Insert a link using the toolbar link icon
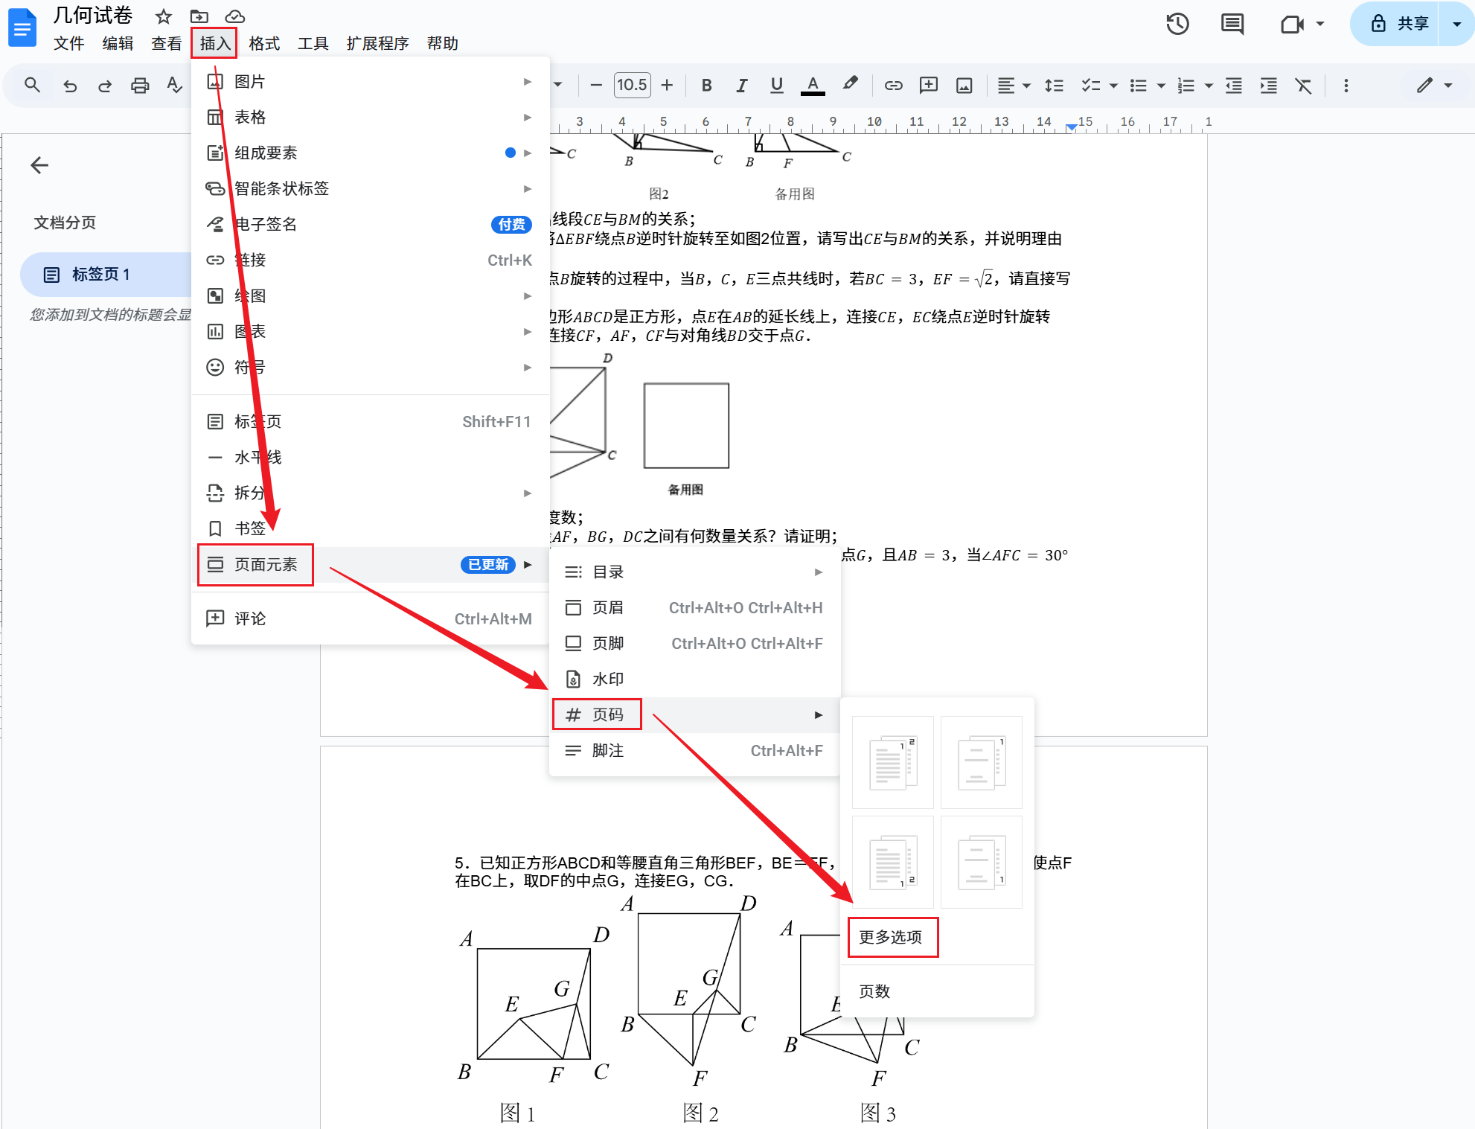This screenshot has width=1475, height=1129. click(893, 85)
